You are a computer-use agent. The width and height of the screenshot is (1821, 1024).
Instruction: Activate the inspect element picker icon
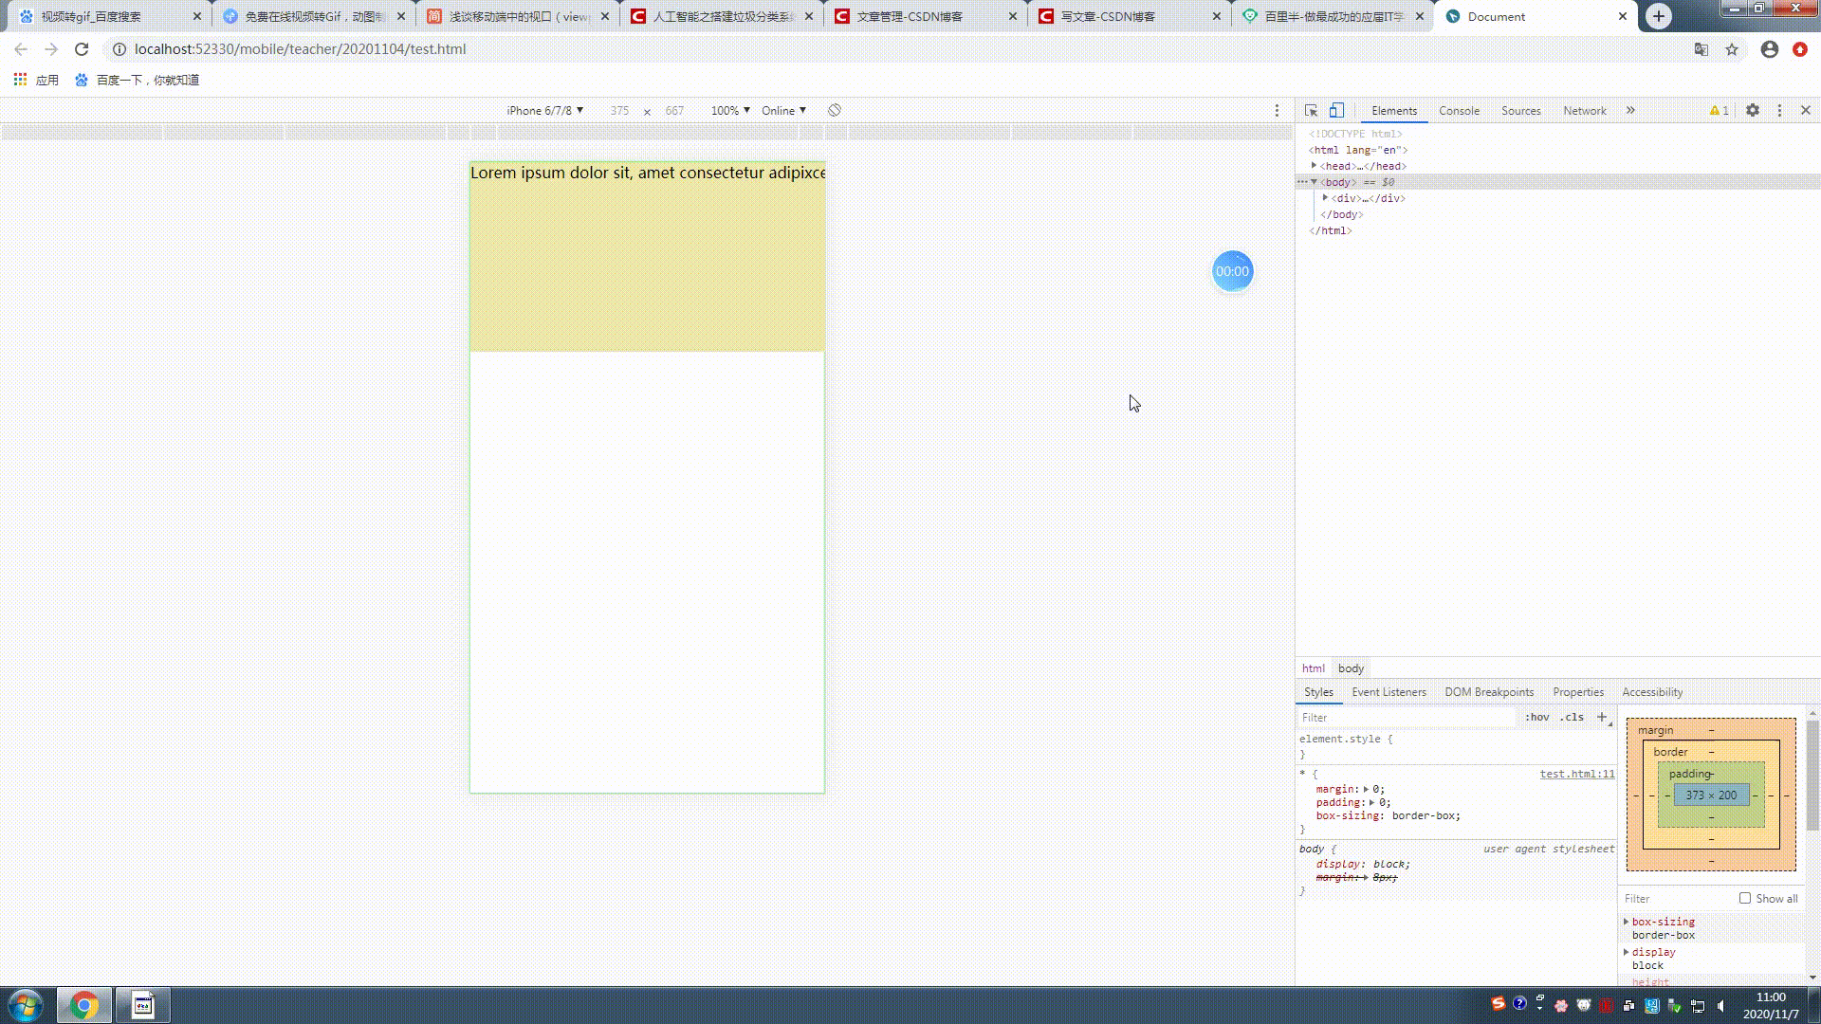click(1311, 111)
